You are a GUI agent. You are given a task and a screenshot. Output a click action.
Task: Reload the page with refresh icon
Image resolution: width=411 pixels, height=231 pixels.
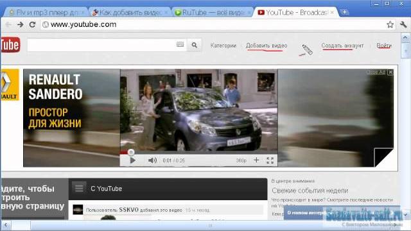32,24
